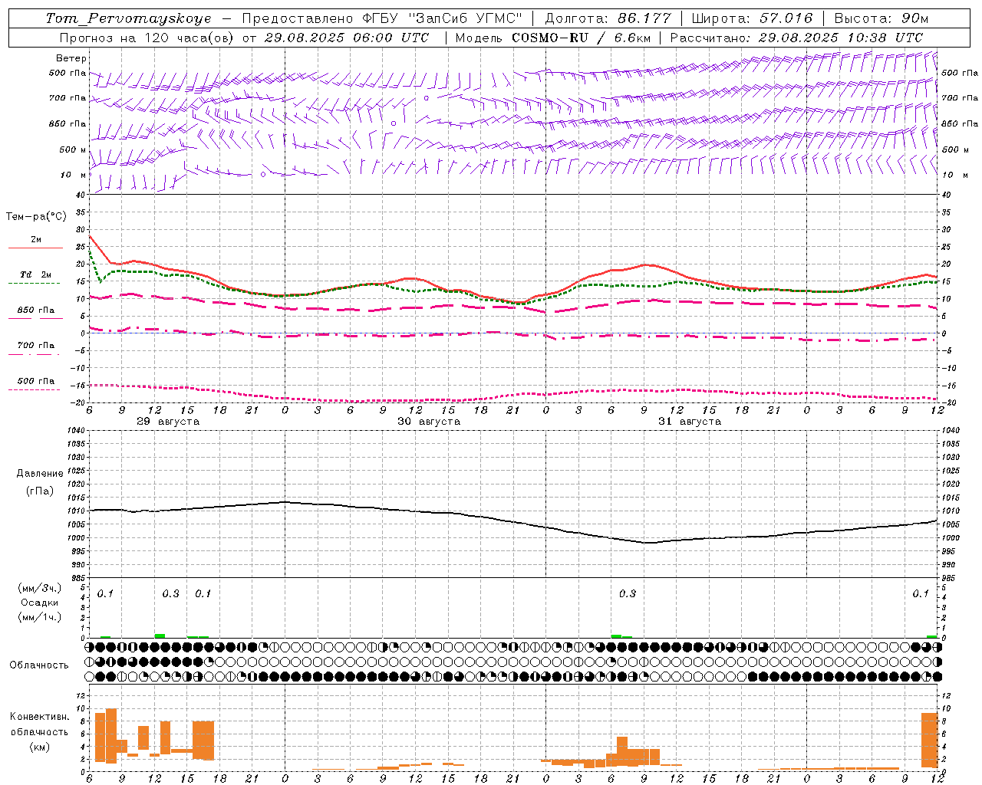Click the (гПа) unit under Давление
This screenshot has height=785, width=982.
click(x=40, y=491)
